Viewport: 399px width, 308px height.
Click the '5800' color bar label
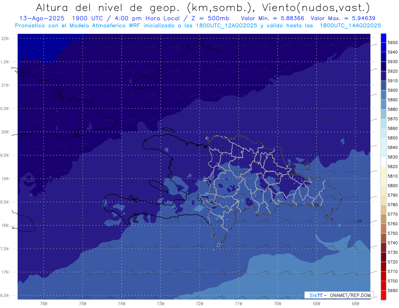[393, 185]
